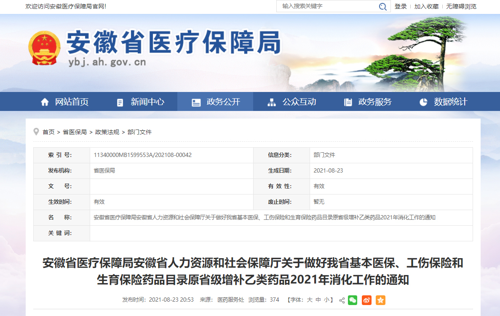Click the location pin breadcrumb icon
The image size is (500, 316).
[x=36, y=132]
